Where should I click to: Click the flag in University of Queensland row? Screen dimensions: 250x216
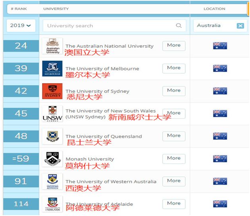[220, 136]
